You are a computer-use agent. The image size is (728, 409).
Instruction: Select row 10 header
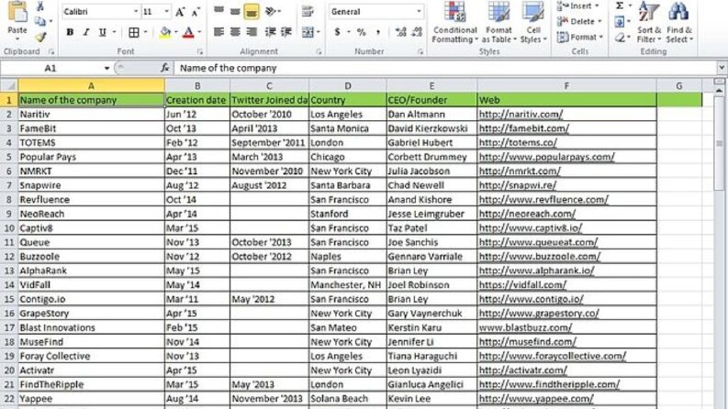[x=9, y=228]
